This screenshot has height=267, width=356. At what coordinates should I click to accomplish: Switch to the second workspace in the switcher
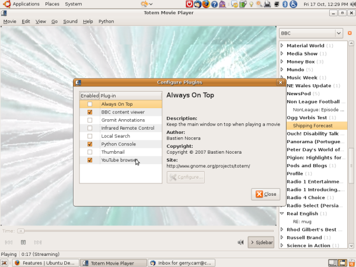pos(343,263)
